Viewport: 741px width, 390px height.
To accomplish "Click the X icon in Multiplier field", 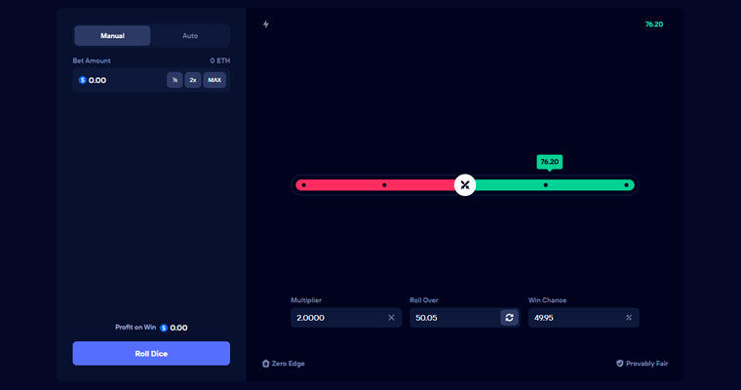I will 391,318.
